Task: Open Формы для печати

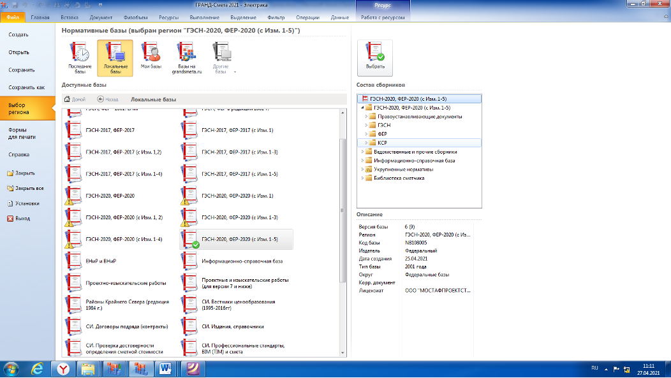Action: click(22, 133)
